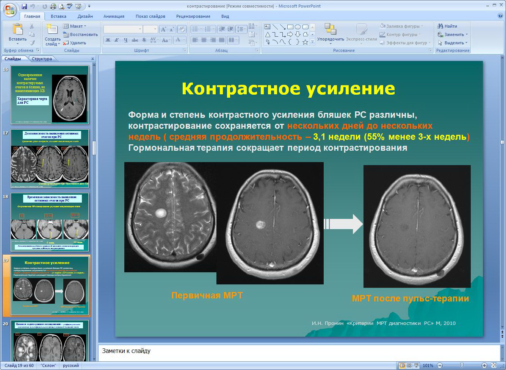Viewport: 506px width, 370px height.
Task: Open the Макет layout dropdown
Action: 75,26
